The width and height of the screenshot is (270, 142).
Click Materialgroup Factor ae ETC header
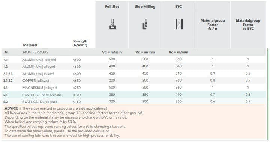click(248, 25)
